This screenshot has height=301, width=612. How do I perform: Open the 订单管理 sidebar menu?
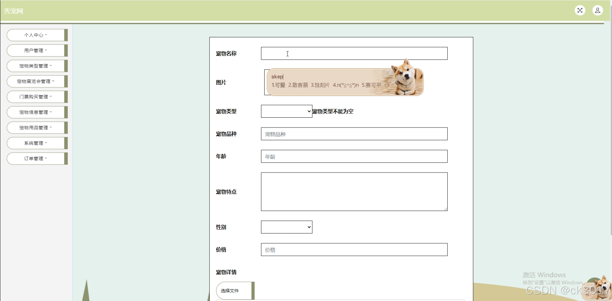[x=37, y=158]
